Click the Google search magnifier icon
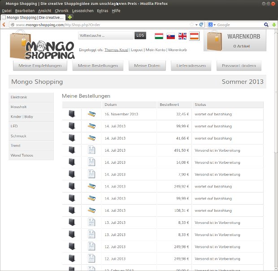 (x=266, y=25)
